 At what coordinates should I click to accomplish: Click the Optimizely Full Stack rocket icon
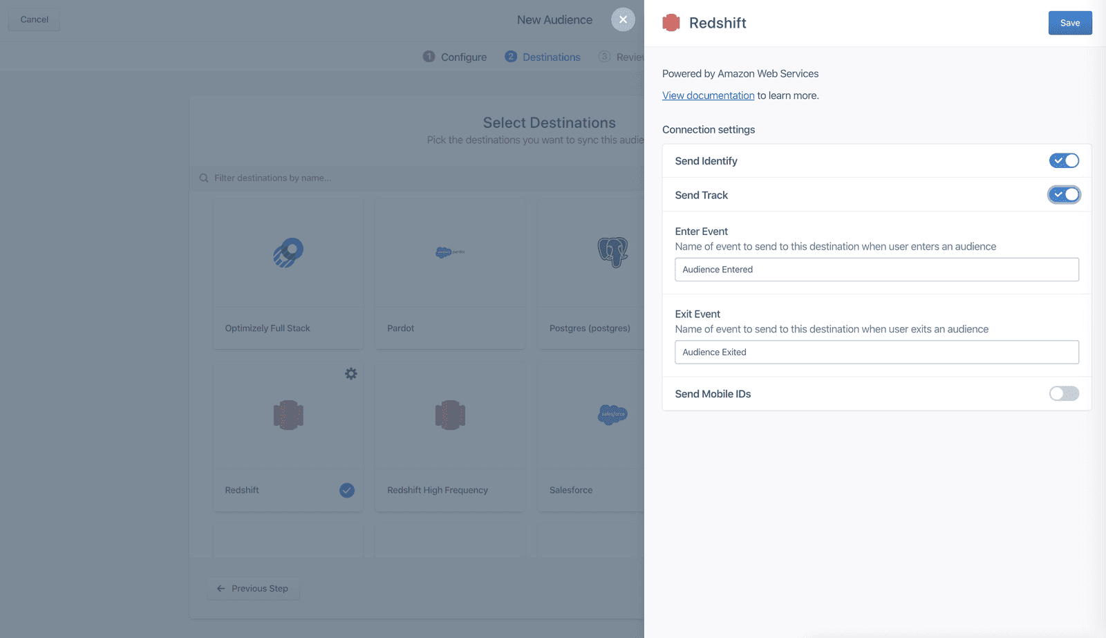(288, 252)
